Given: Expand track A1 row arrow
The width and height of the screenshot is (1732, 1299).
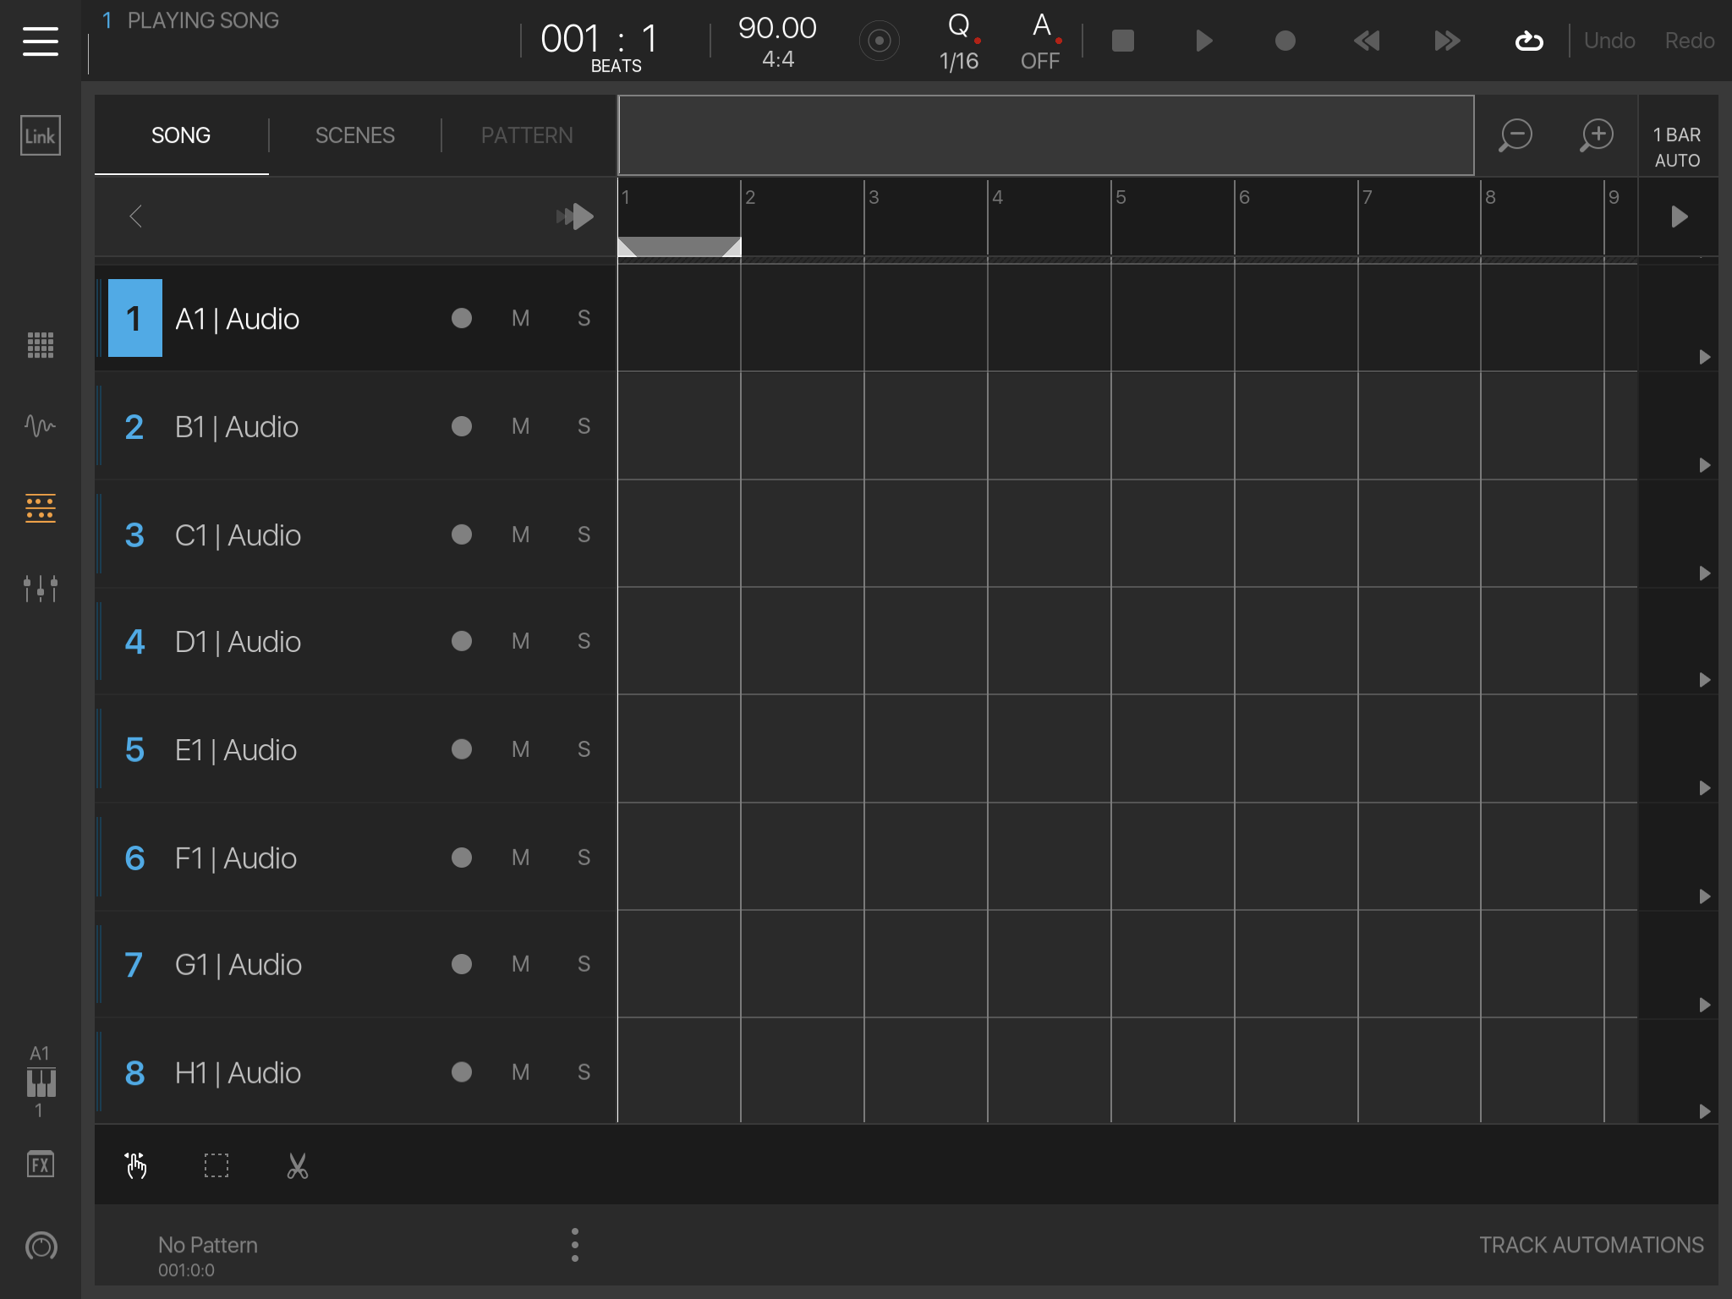Looking at the screenshot, I should point(1705,357).
